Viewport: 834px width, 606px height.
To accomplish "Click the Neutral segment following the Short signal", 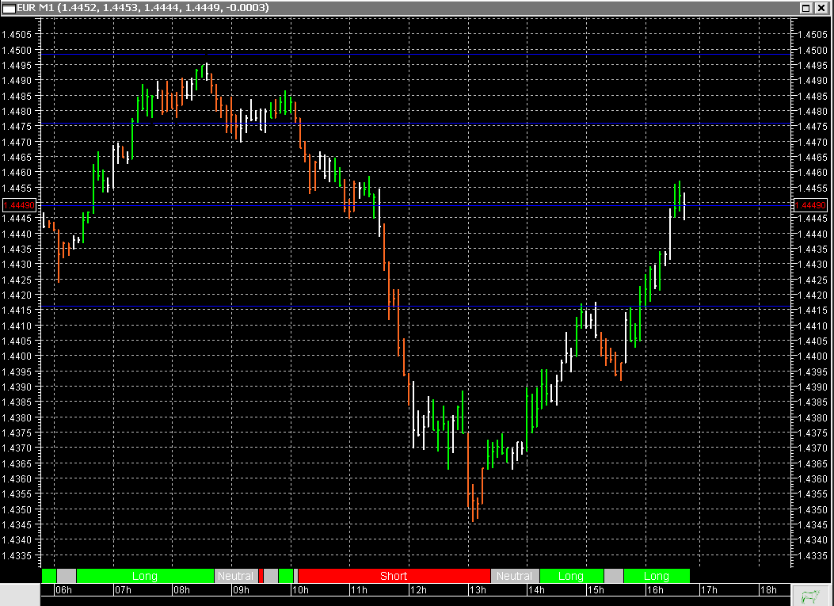I will [x=515, y=576].
